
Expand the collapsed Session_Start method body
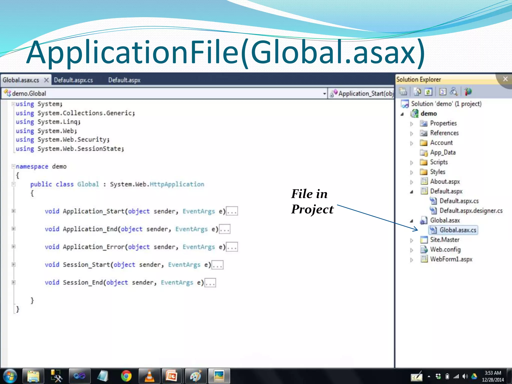[x=14, y=264]
